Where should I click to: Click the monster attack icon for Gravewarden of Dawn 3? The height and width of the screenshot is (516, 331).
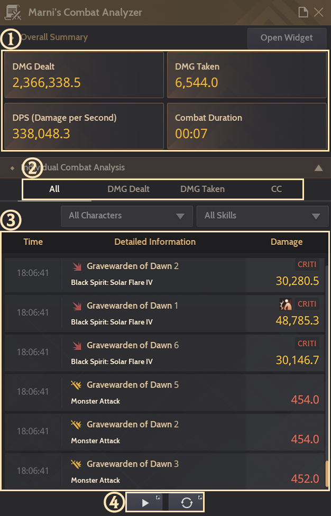[76, 464]
